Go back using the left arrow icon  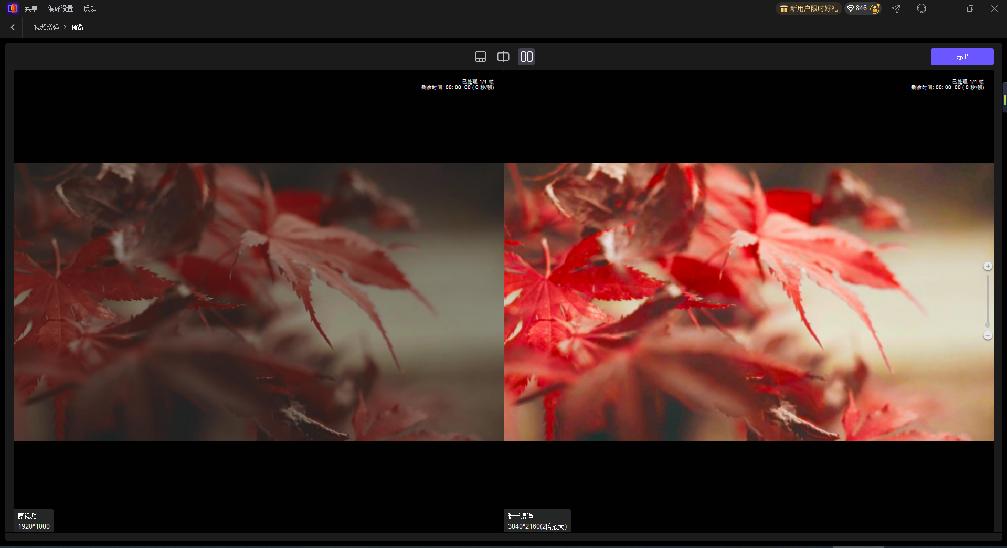[13, 27]
